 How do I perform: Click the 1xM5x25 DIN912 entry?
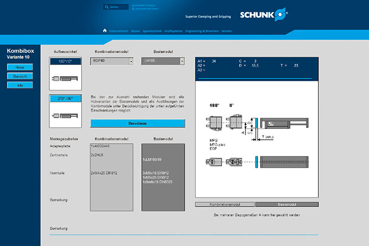[x=155, y=178]
